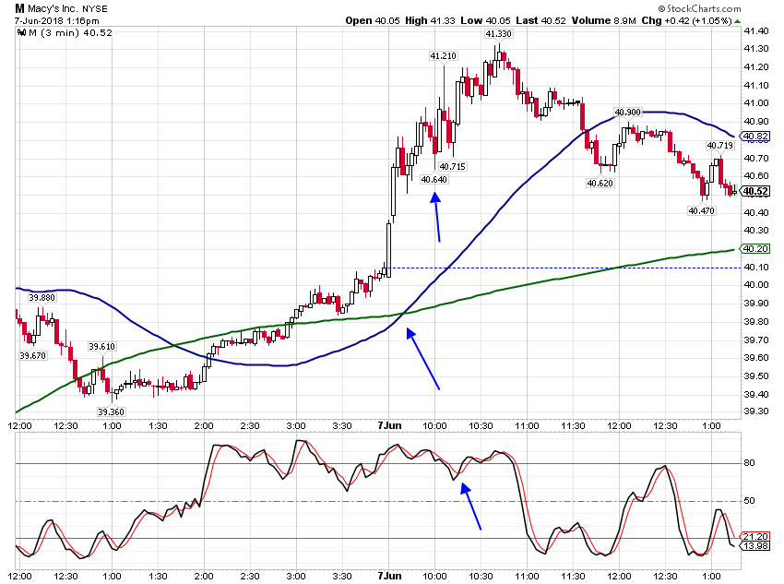This screenshot has height=584, width=784.
Task: Click the 'Low 40.05' quote value
Action: click(485, 20)
